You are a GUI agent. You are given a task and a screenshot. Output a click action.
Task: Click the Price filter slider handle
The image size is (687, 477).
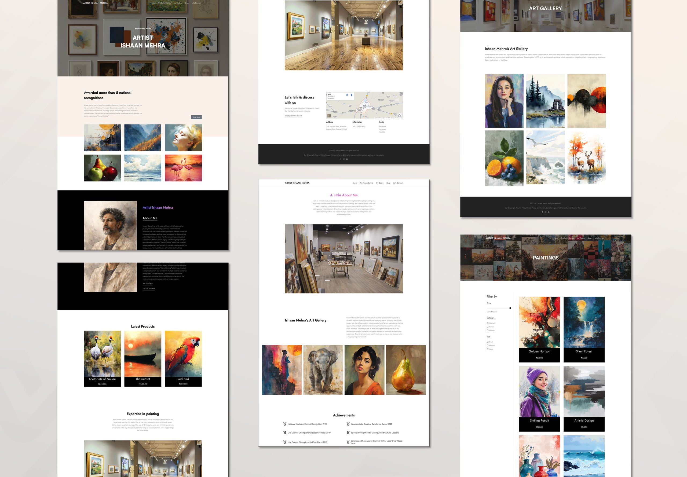(510, 308)
